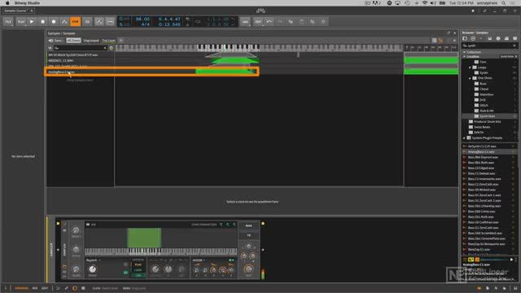The width and height of the screenshot is (521, 293).
Task: Click the Drop Samples Here area
Action: tap(80, 80)
